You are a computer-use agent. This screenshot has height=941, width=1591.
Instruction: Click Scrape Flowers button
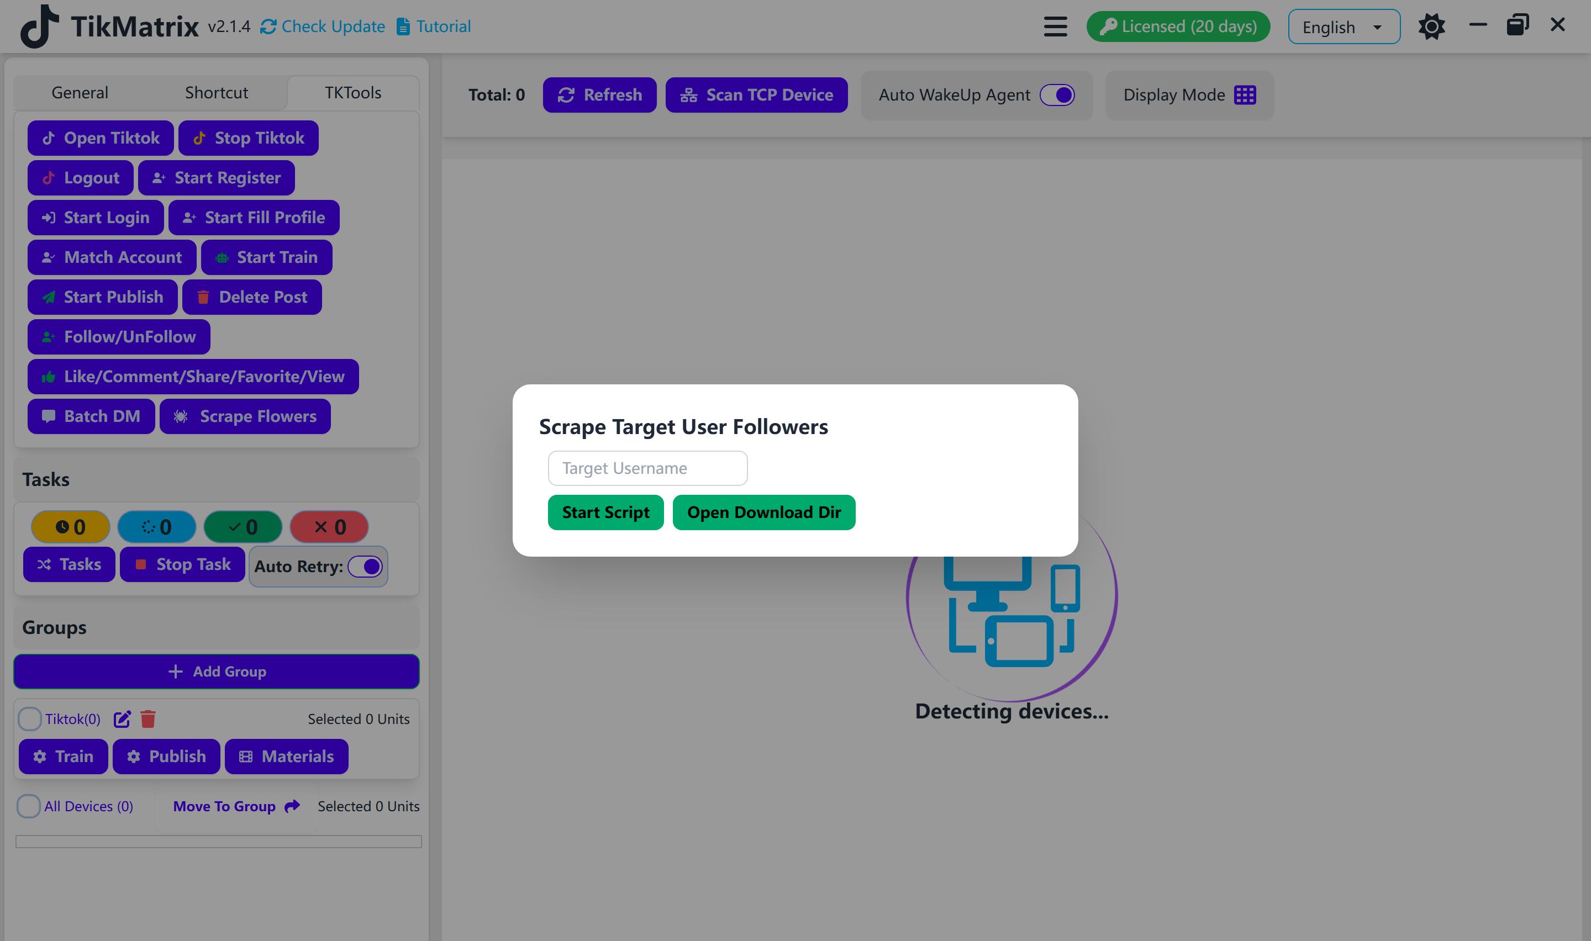point(245,416)
